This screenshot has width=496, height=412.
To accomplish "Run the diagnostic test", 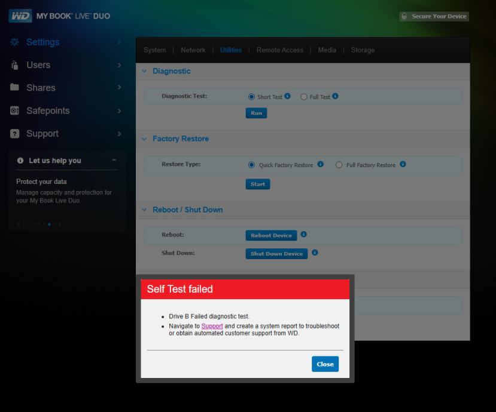I will (x=256, y=113).
